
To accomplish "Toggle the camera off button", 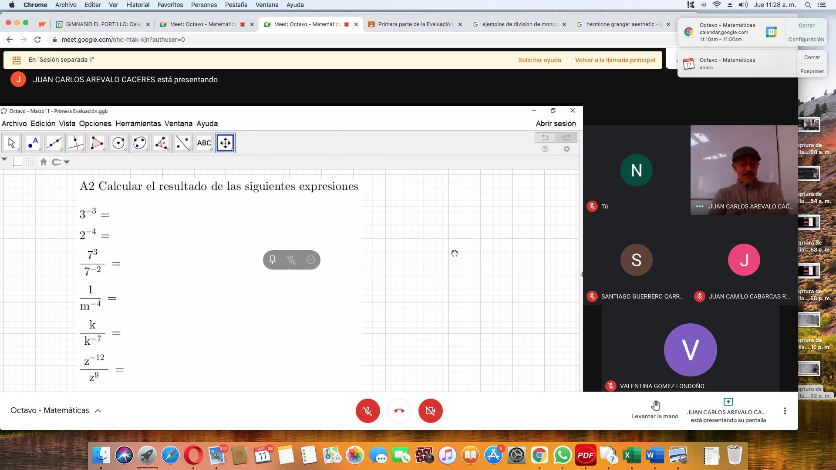I will (x=430, y=411).
